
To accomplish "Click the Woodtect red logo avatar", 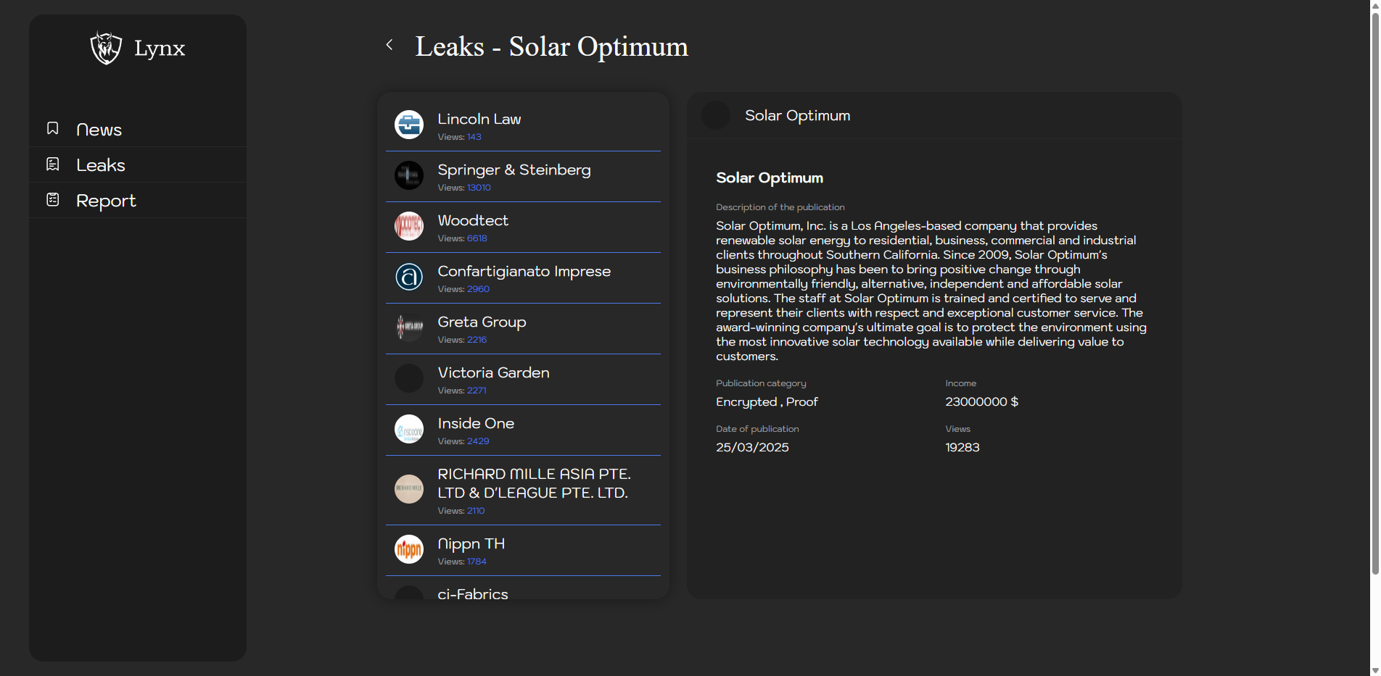I will tap(409, 226).
